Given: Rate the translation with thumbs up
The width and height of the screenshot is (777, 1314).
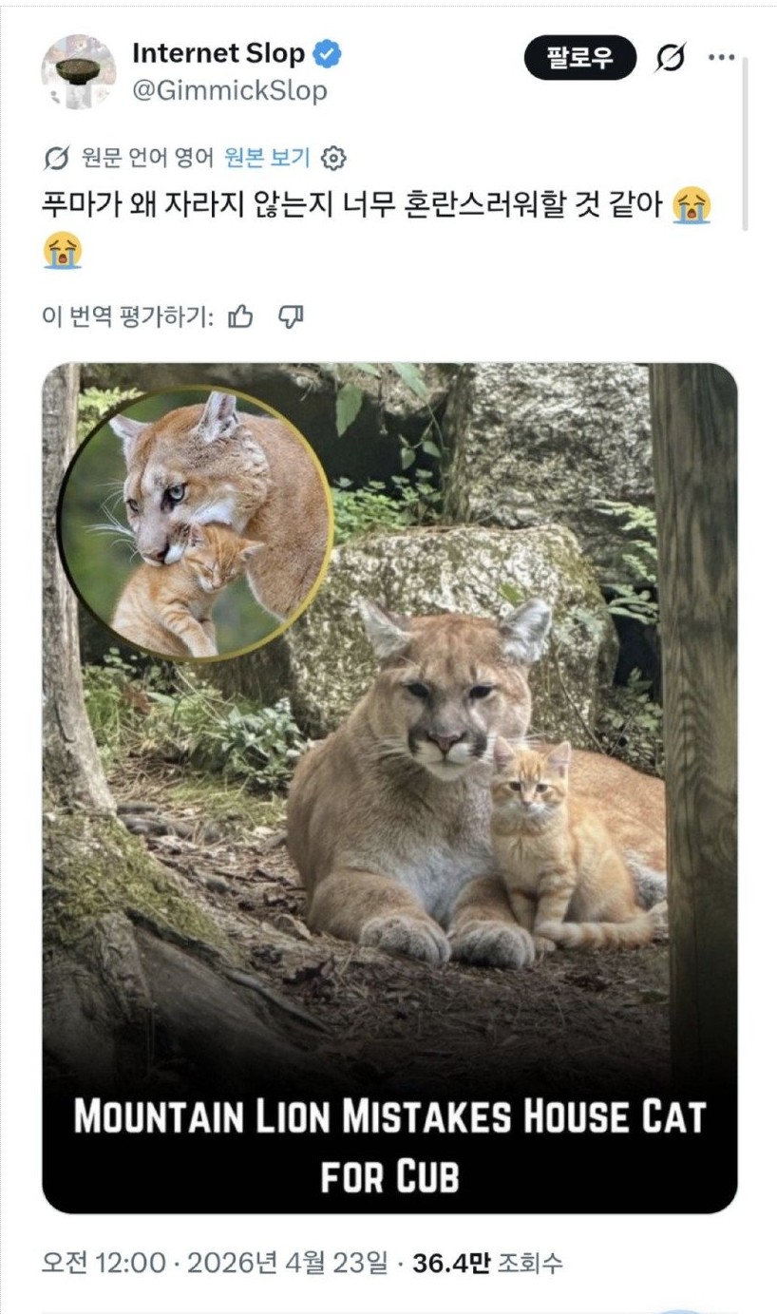Looking at the screenshot, I should tap(241, 316).
